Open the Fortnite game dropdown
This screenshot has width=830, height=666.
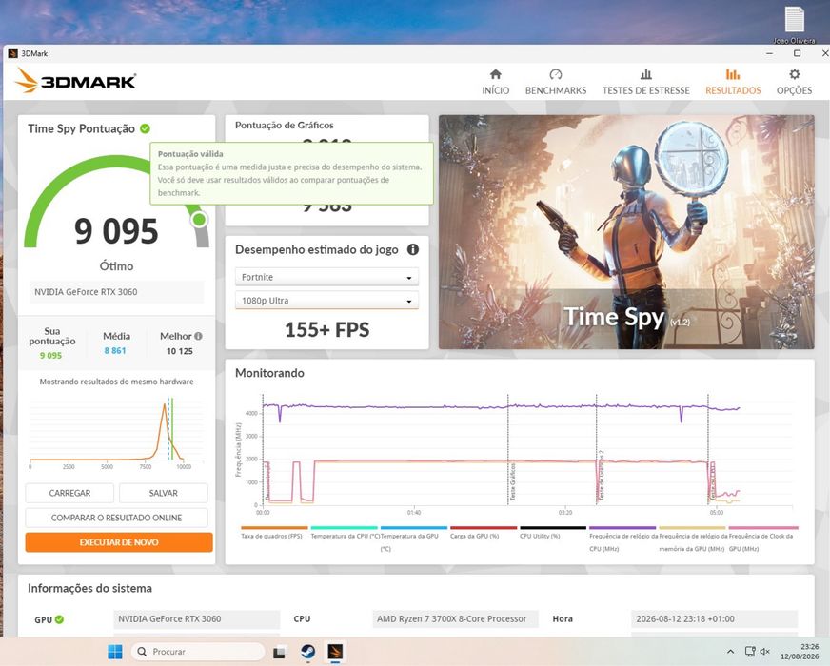[326, 277]
